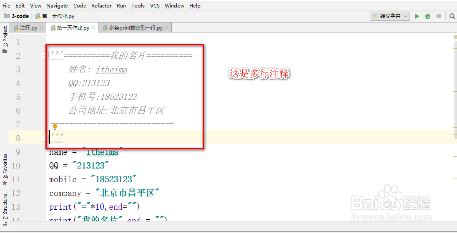
Task: Close the 注释.py tab
Action: [41, 27]
